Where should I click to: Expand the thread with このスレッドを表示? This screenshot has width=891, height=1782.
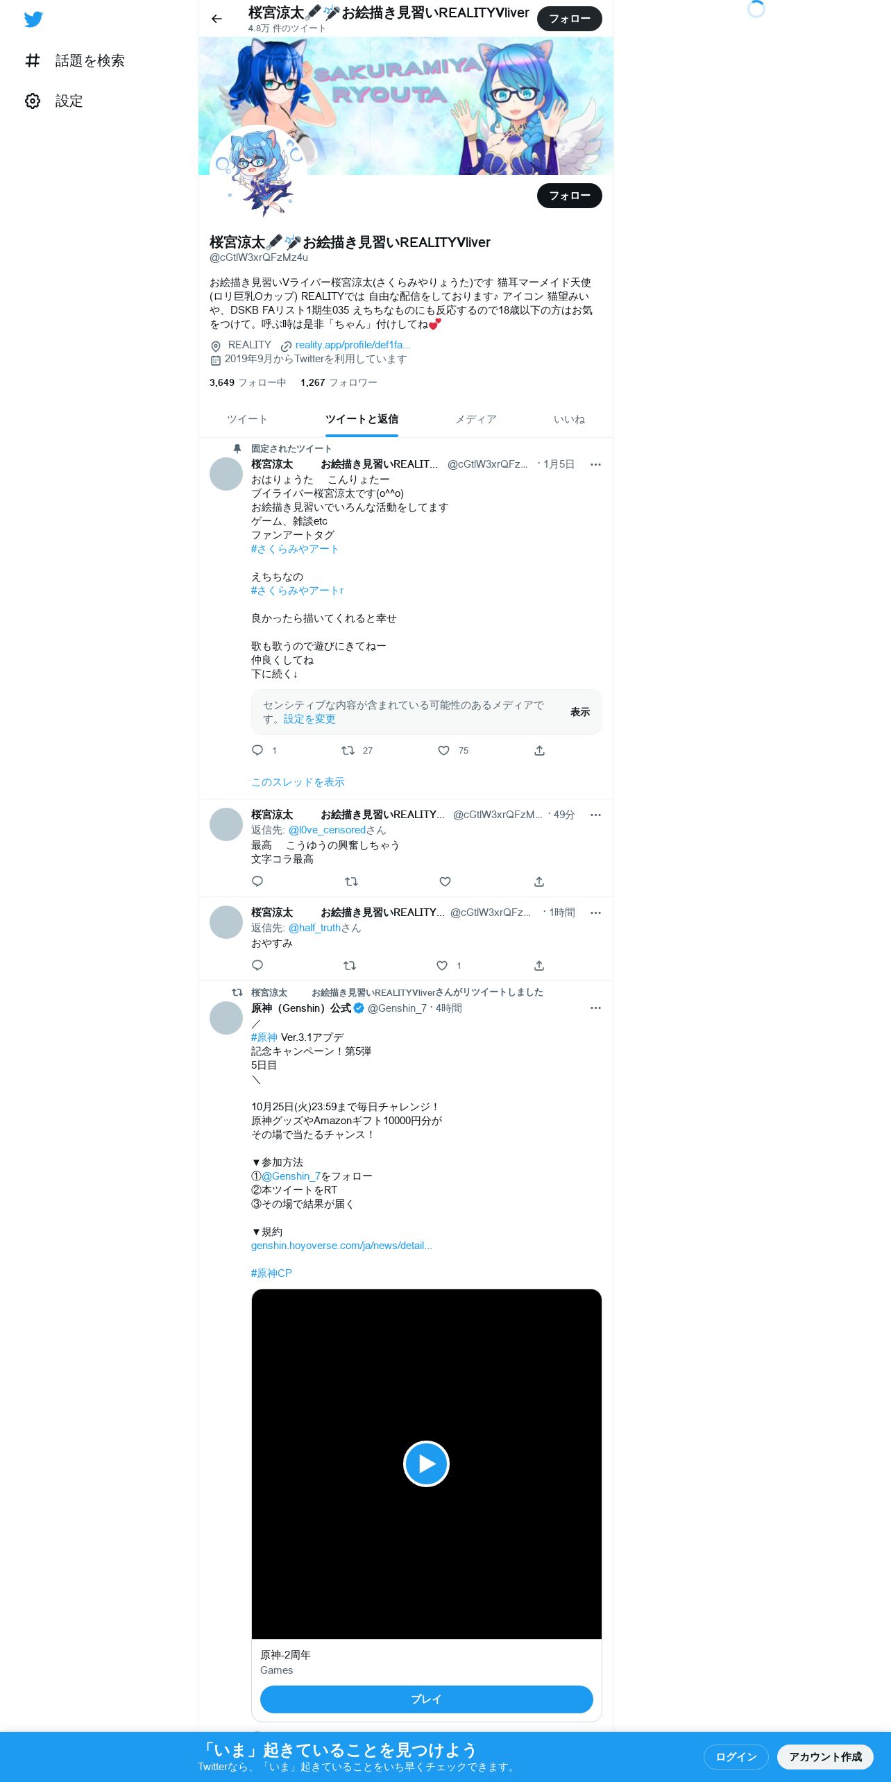tap(298, 782)
